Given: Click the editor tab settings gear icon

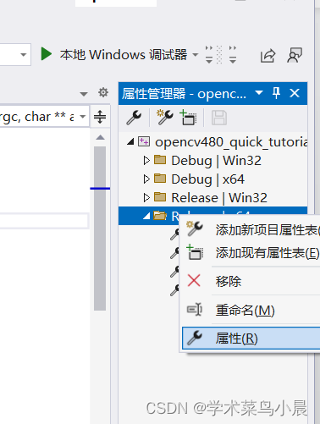Looking at the screenshot, I should pyautogui.click(x=103, y=92).
